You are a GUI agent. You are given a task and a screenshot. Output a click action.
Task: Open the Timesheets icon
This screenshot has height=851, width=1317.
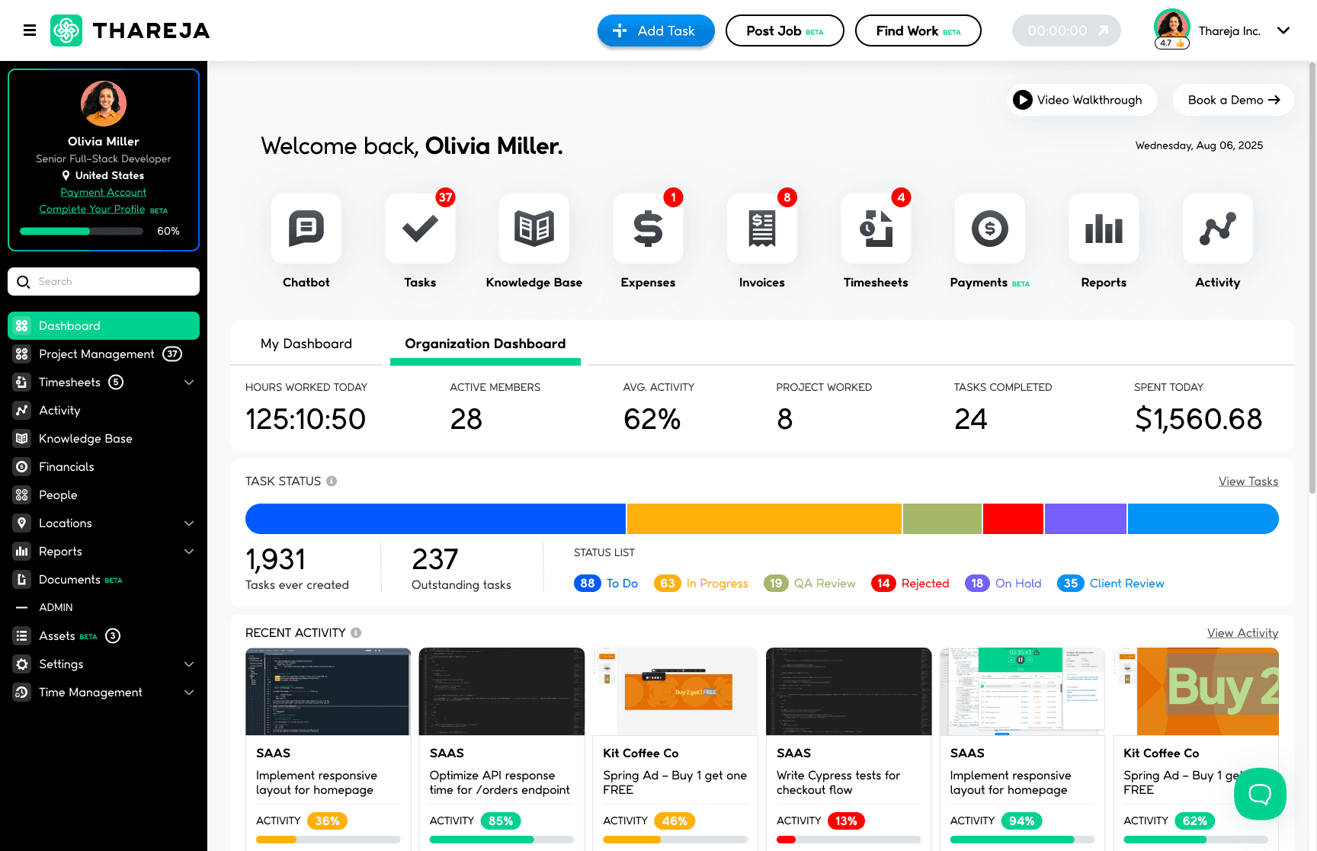[x=875, y=229]
